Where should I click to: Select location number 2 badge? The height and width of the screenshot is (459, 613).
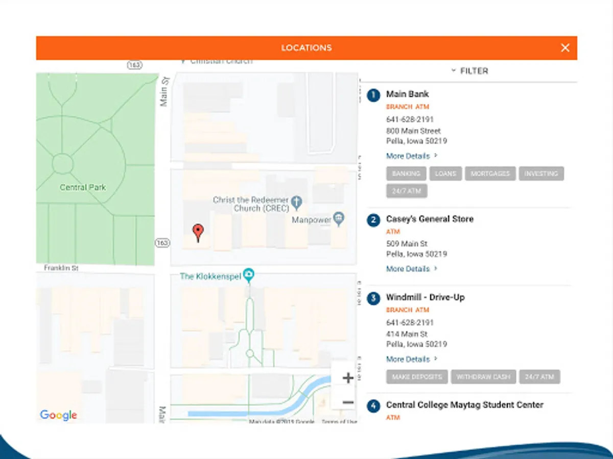[x=373, y=220]
